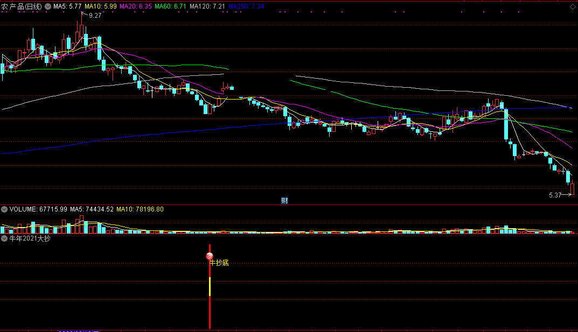This screenshot has width=578, height=332.
Task: Click the 牛年2021大抄 indicator name
Action: (x=30, y=238)
